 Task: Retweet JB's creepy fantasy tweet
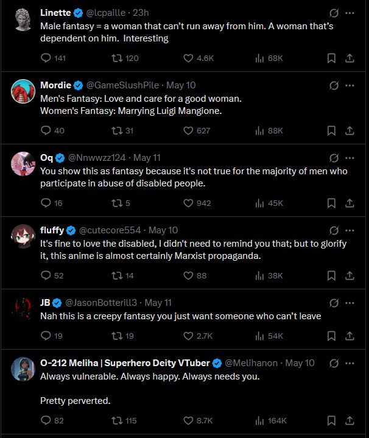(x=114, y=336)
